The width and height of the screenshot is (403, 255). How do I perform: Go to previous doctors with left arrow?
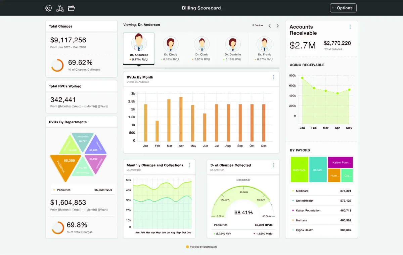coord(269,26)
